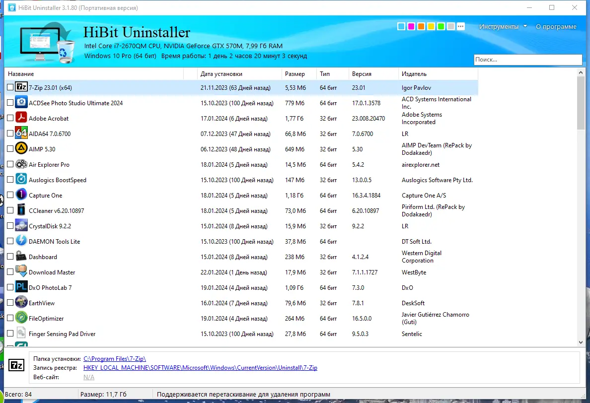Click the HiBit monitor and recycle bin logo
This screenshot has height=403, width=590.
(47, 43)
